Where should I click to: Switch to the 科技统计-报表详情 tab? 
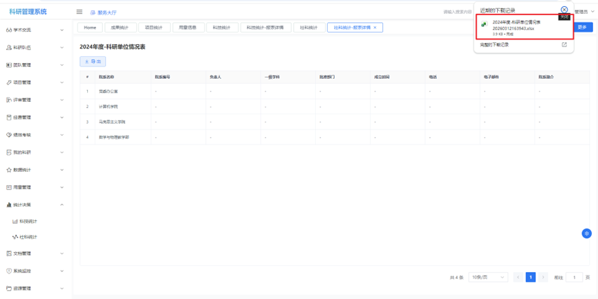(x=265, y=28)
